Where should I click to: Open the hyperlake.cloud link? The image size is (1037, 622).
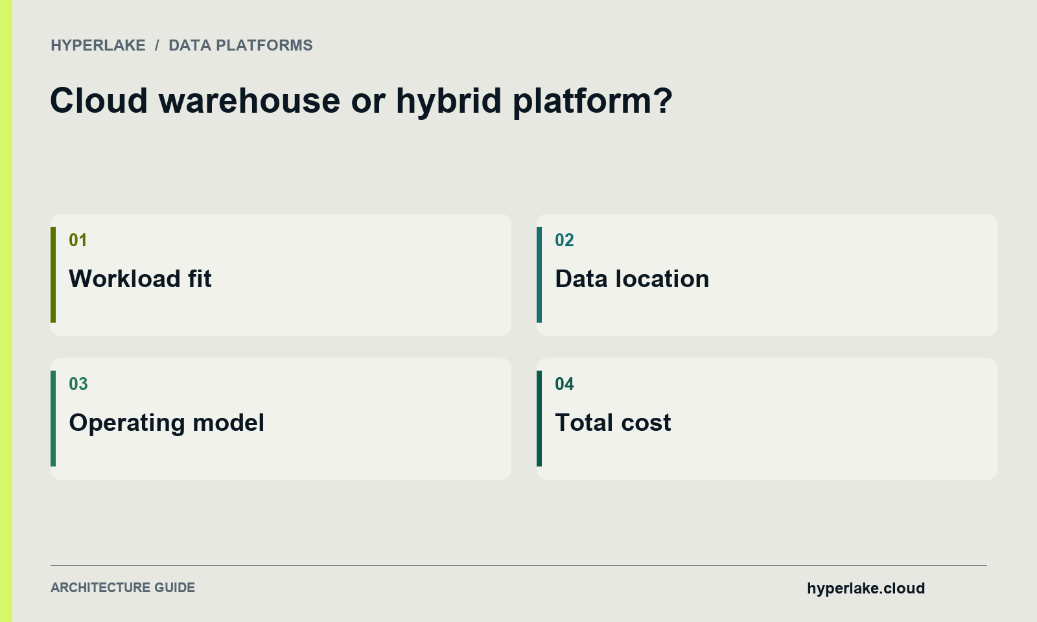coord(866,588)
